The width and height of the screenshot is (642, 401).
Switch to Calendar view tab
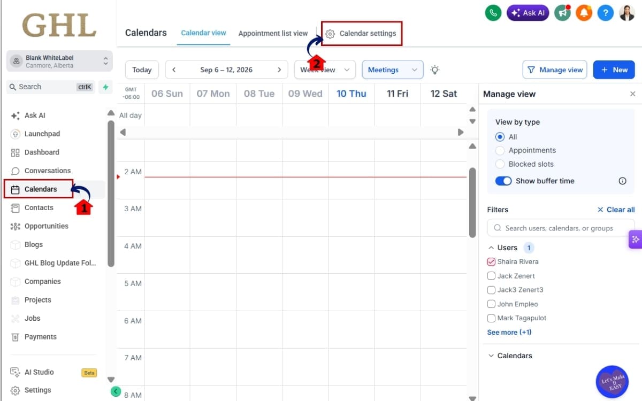click(x=203, y=33)
